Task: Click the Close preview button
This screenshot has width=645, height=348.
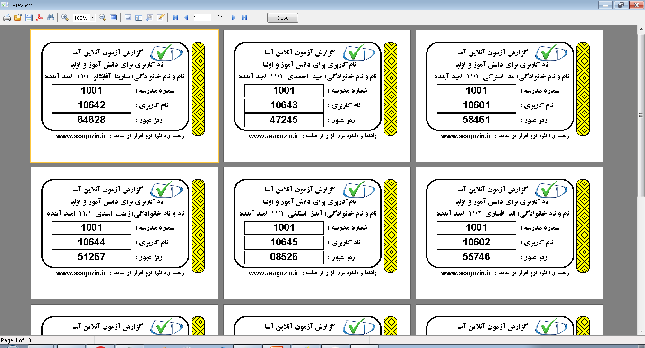Action: pos(282,17)
